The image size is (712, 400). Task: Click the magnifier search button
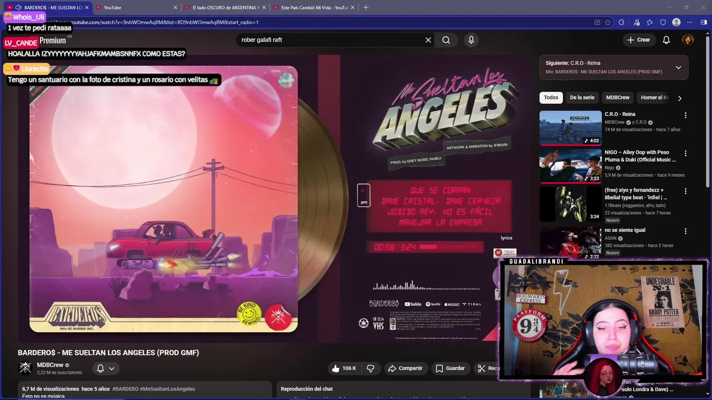click(446, 40)
